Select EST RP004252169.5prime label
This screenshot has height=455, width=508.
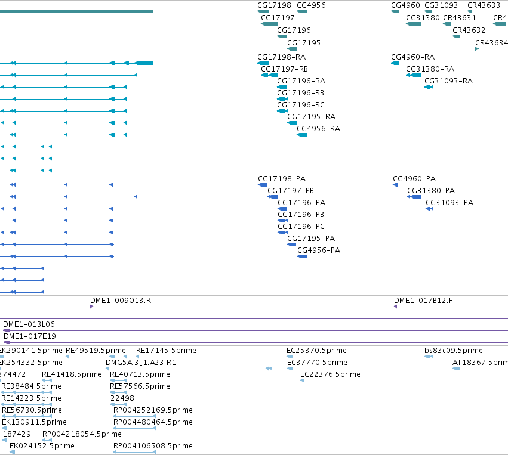pyautogui.click(x=153, y=410)
